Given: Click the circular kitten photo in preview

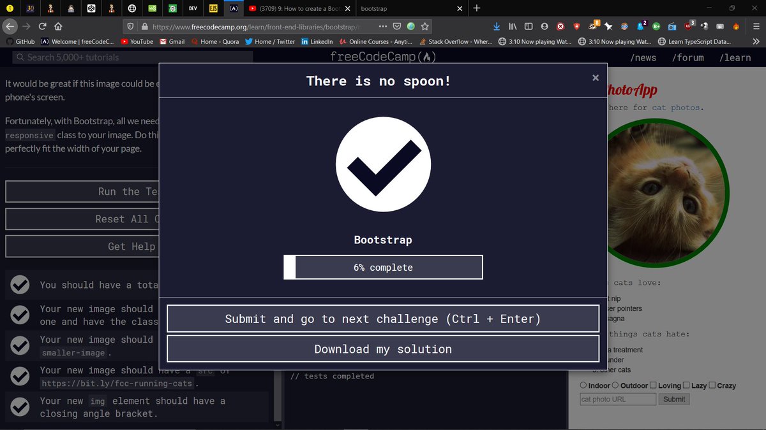Looking at the screenshot, I should (667, 194).
